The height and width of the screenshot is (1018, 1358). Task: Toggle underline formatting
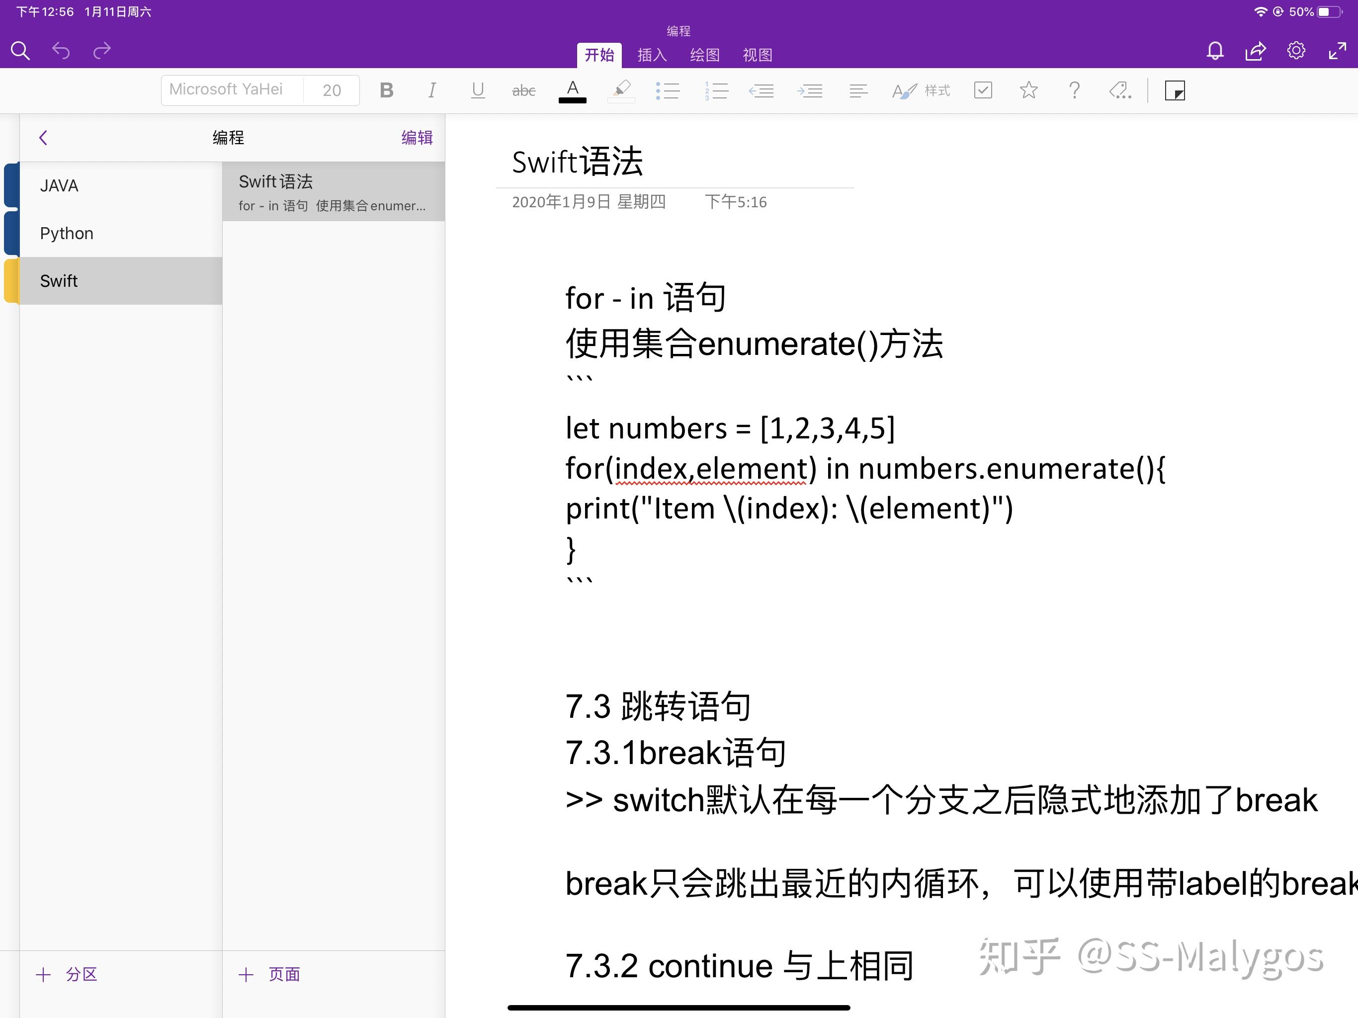(x=478, y=90)
